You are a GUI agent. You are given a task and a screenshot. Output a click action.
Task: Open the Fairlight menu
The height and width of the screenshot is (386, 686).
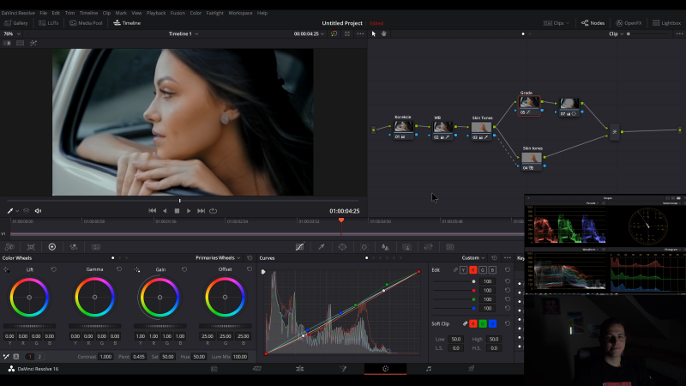pos(215,13)
